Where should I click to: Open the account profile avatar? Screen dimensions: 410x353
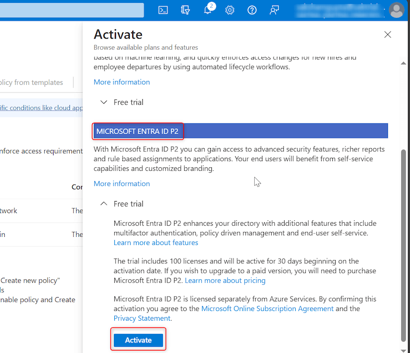coord(396,10)
